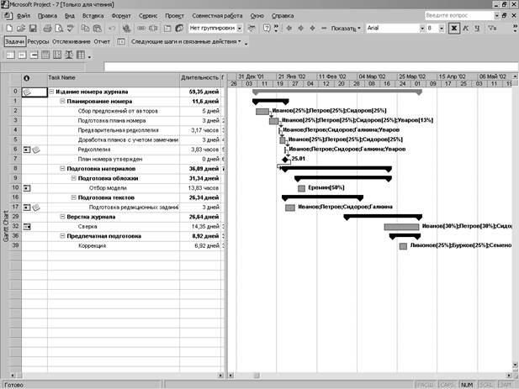
Task: Click the AutoFilter icon
Action: [x=492, y=29]
